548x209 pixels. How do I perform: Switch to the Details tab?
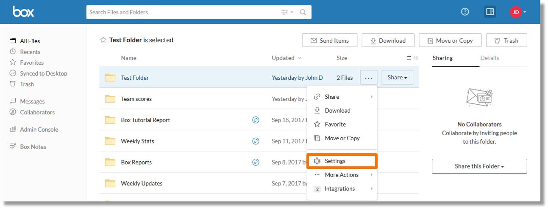pos(490,58)
